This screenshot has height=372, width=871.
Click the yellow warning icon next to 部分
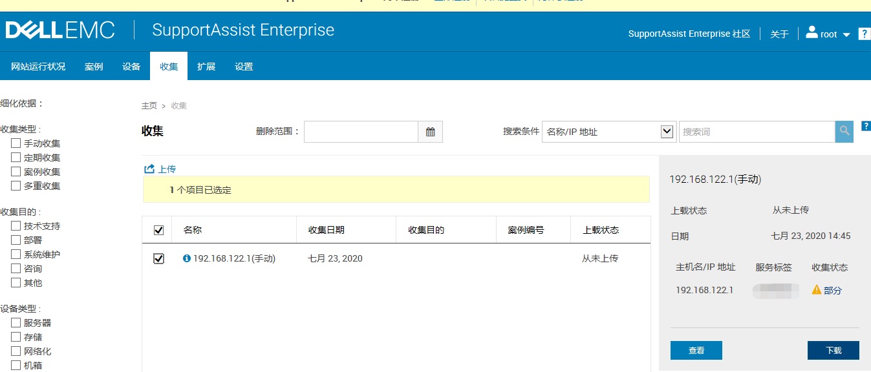pos(816,291)
